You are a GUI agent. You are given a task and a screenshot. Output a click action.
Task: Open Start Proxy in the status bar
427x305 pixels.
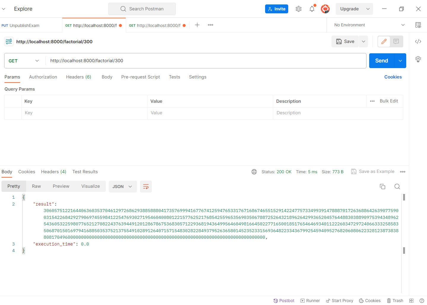point(340,301)
